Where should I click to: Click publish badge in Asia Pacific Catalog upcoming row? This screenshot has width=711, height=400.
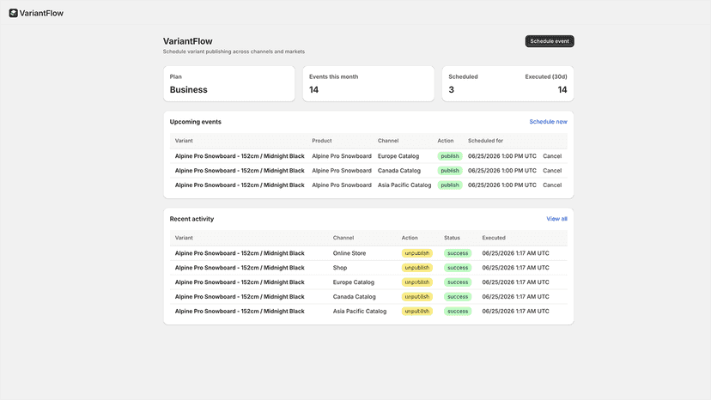pos(450,185)
